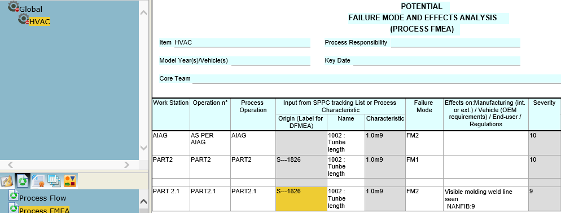Click the Process Flow document icon
The height and width of the screenshot is (213, 561).
coord(14,195)
